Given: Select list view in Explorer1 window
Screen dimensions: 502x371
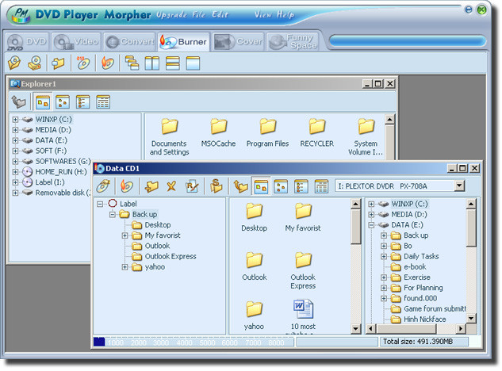Looking at the screenshot, I should 83,102.
